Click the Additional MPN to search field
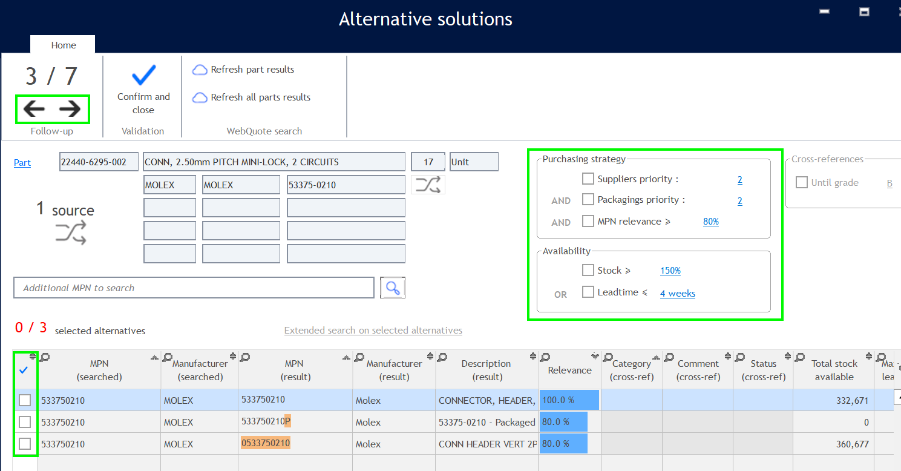Image resolution: width=901 pixels, height=471 pixels. tap(194, 288)
